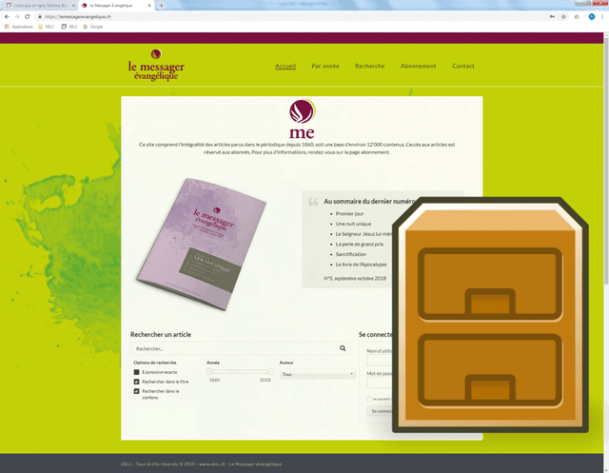Click the Année slider track middle
Viewport: 609px width, 473px height.
pos(240,371)
